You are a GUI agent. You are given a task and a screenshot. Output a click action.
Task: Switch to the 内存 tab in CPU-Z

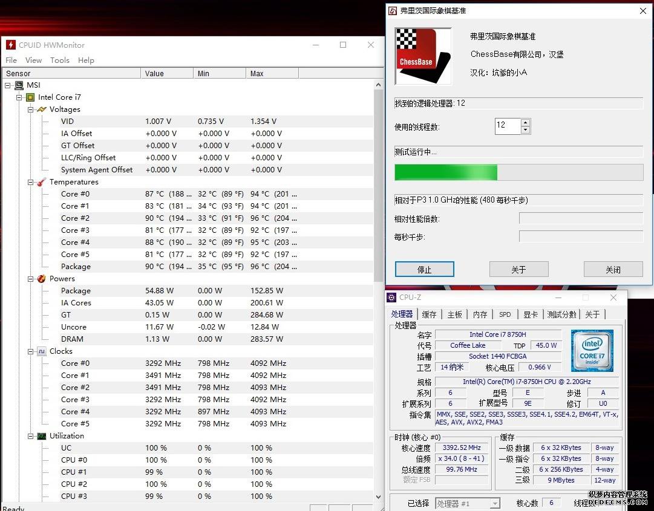(480, 314)
